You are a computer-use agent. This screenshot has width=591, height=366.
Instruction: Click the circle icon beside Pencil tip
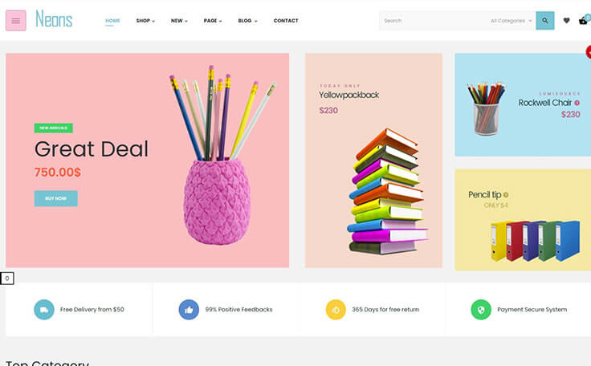point(506,195)
